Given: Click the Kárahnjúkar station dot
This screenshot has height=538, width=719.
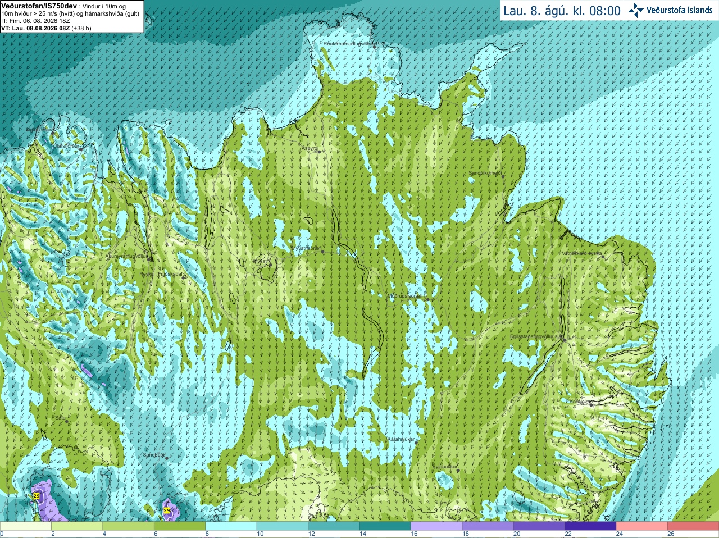Looking at the screenshot, I should coord(416,443).
